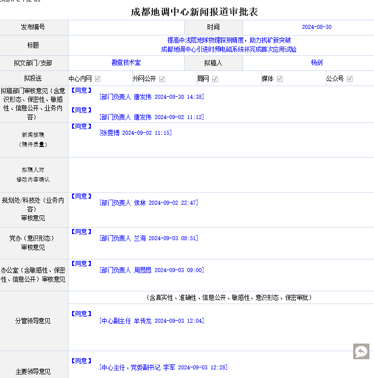This screenshot has height=378, width=374.
Task: Click the 拟投送 label cell
Action: pos(34,79)
